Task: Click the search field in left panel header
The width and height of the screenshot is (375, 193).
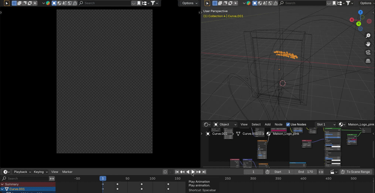Action: 105,3
